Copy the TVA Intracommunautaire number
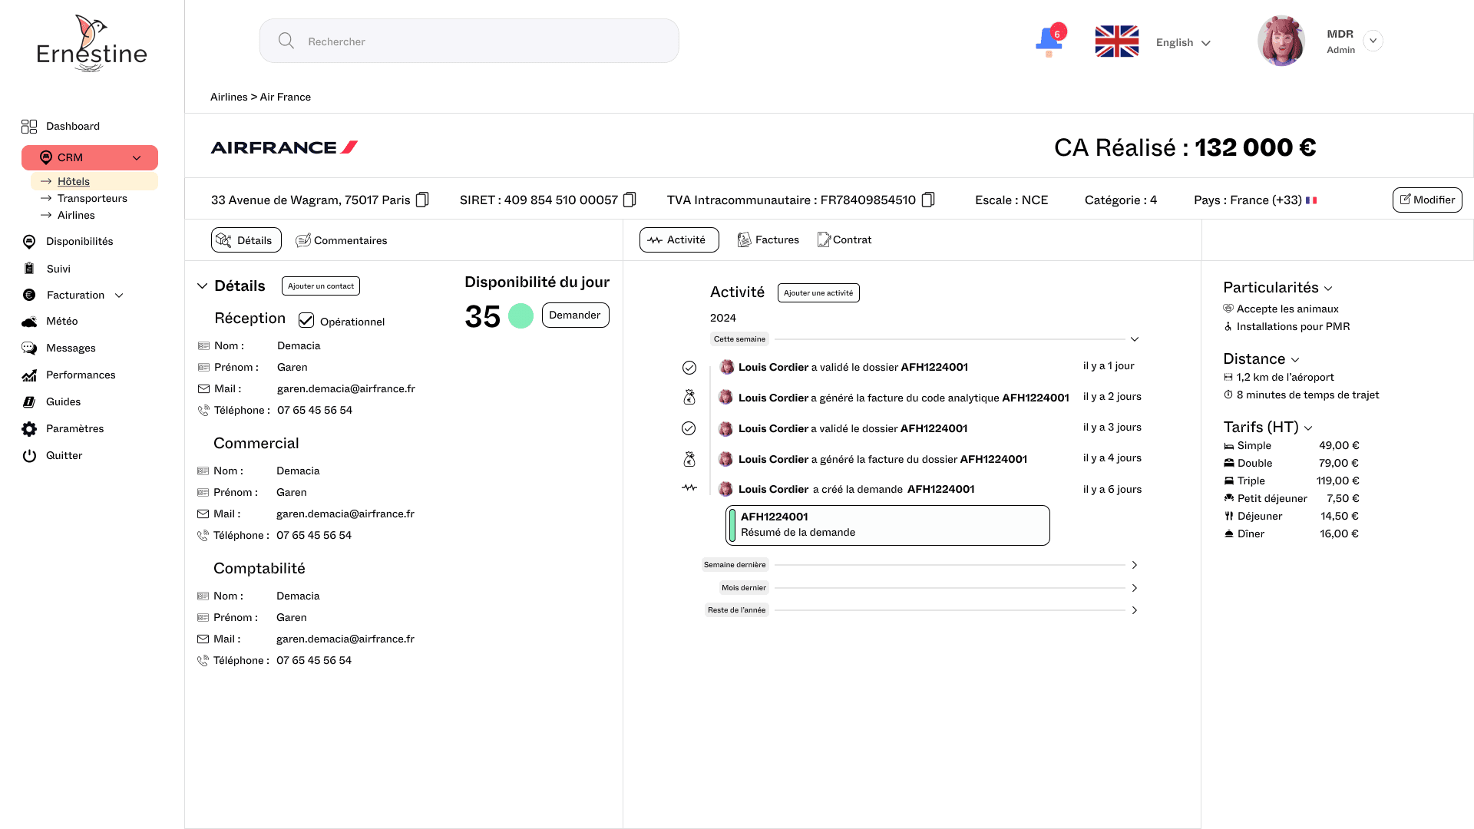Viewport: 1474px width, 829px height. tap(928, 200)
